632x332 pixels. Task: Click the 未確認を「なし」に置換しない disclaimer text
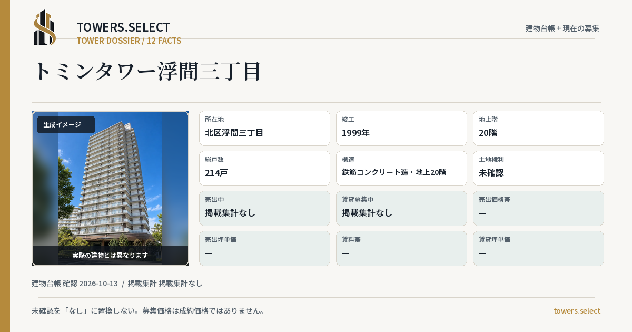[x=148, y=311]
